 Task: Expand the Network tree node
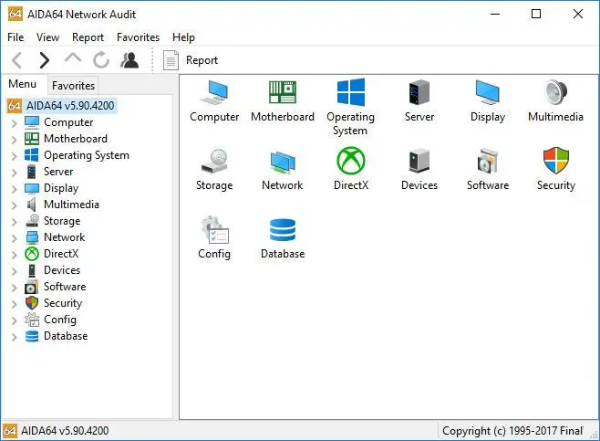click(15, 238)
